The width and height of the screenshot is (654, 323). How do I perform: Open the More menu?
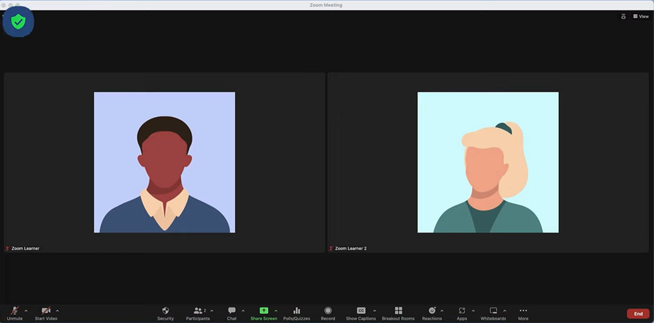pos(523,311)
